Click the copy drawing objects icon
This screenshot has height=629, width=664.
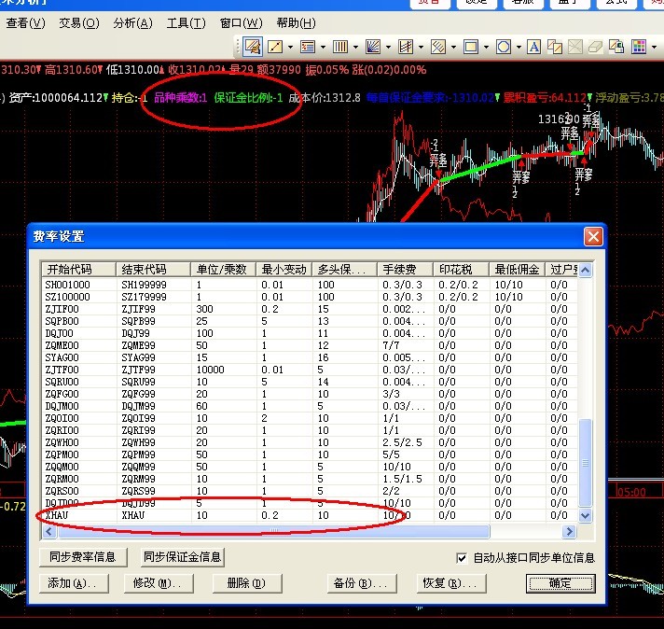[554, 47]
